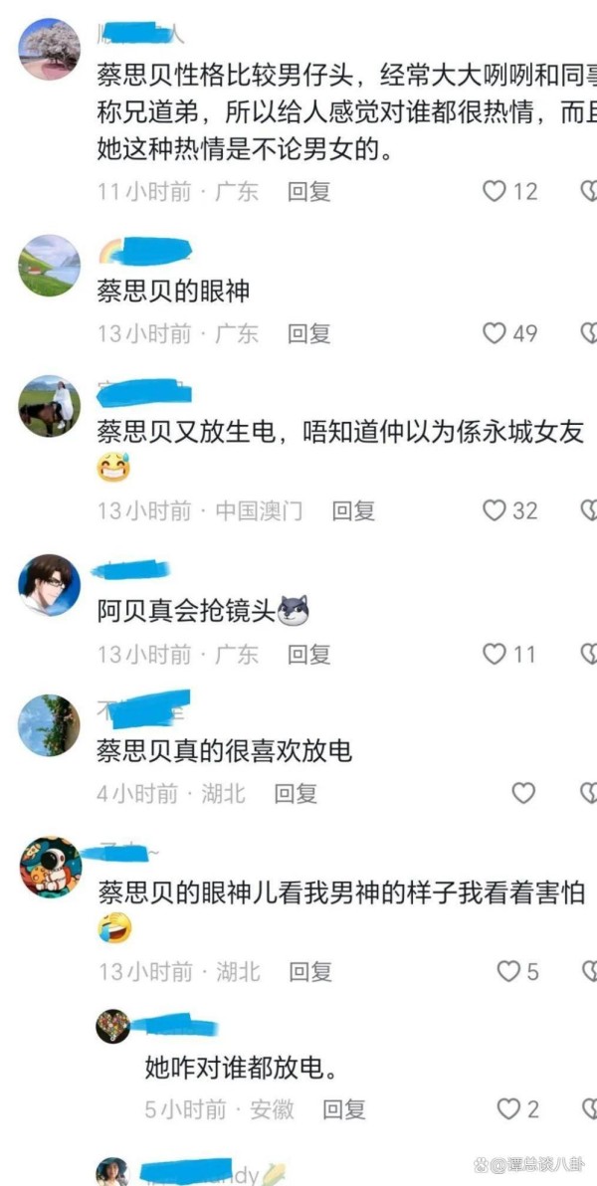
Task: Reply to the 4小时前 湖北 comment
Action: coord(296,793)
